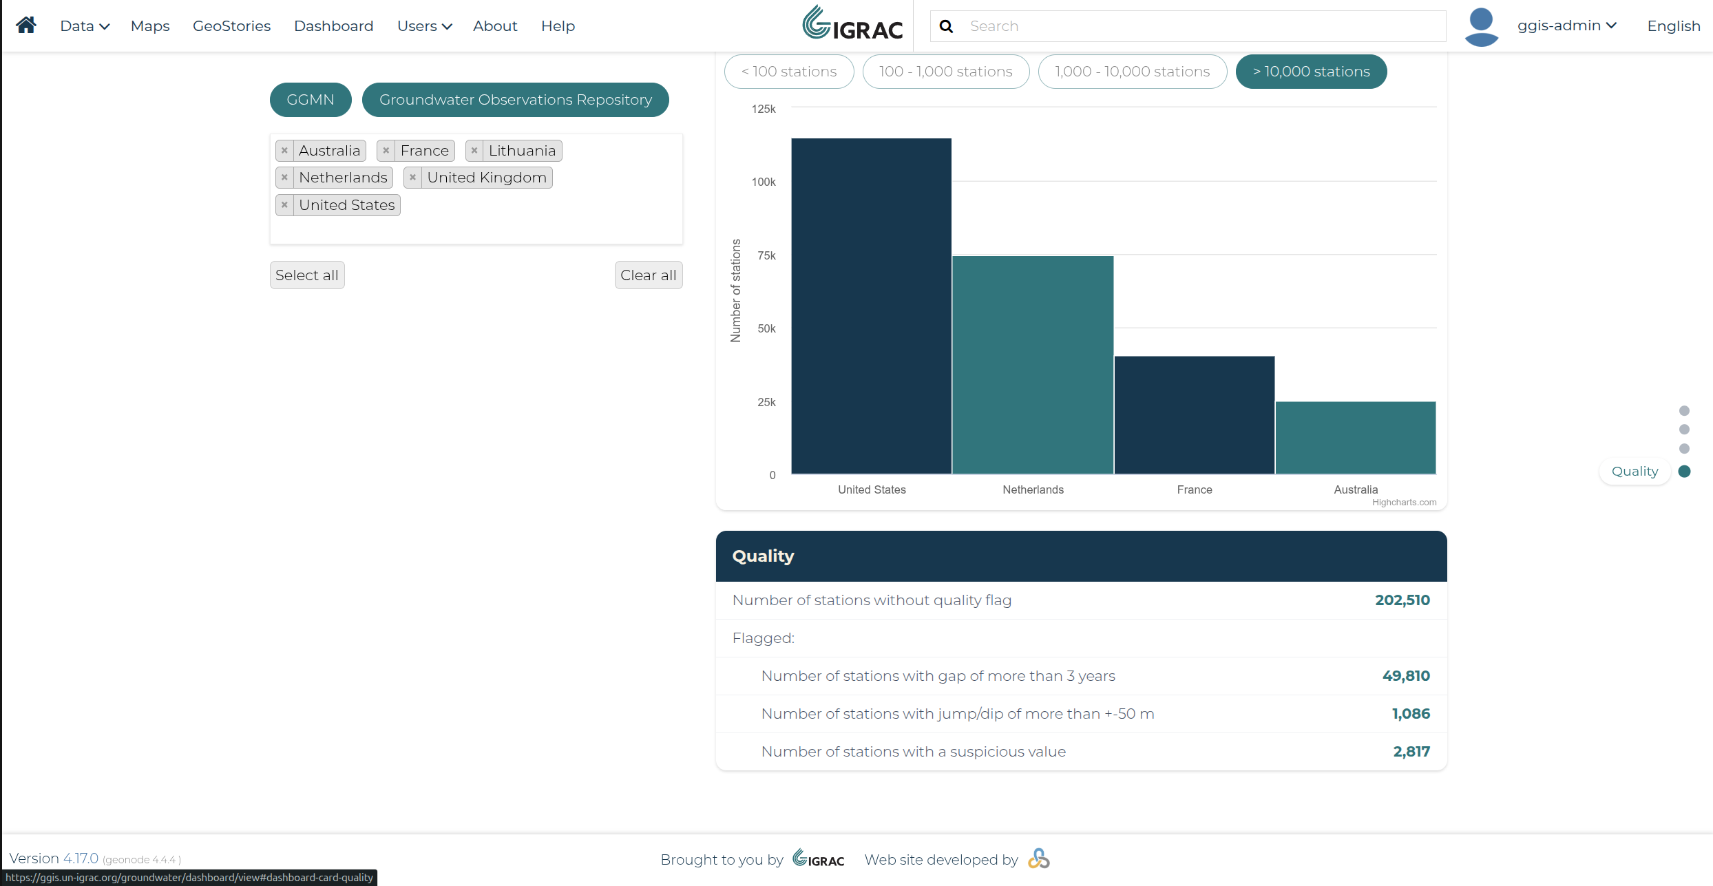The width and height of the screenshot is (1713, 886).
Task: Remove United States tag with its x
Action: 284,205
